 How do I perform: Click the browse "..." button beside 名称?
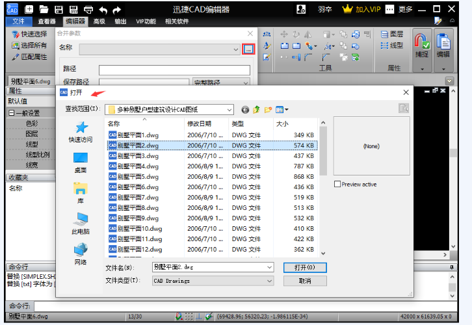pyautogui.click(x=248, y=49)
